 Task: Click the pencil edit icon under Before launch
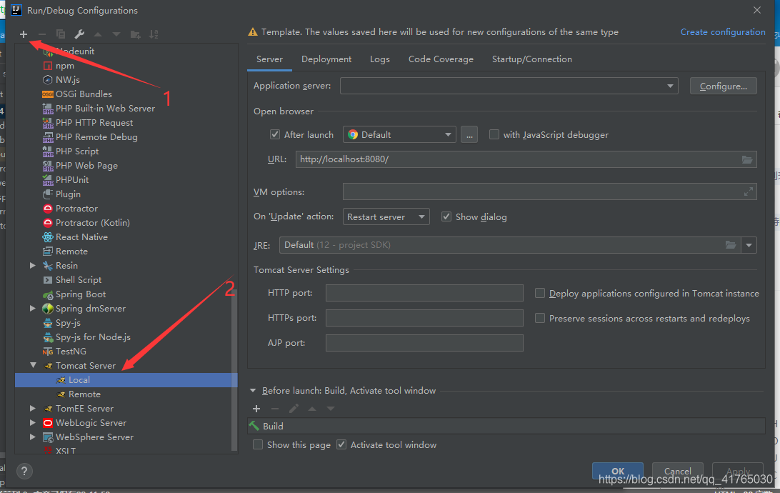(x=294, y=409)
